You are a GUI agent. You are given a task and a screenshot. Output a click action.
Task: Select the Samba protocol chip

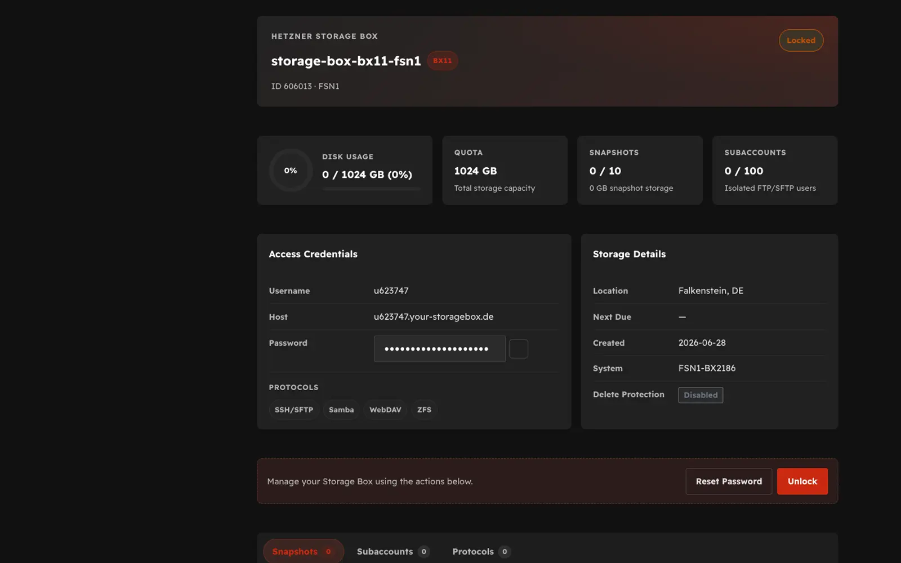click(341, 410)
